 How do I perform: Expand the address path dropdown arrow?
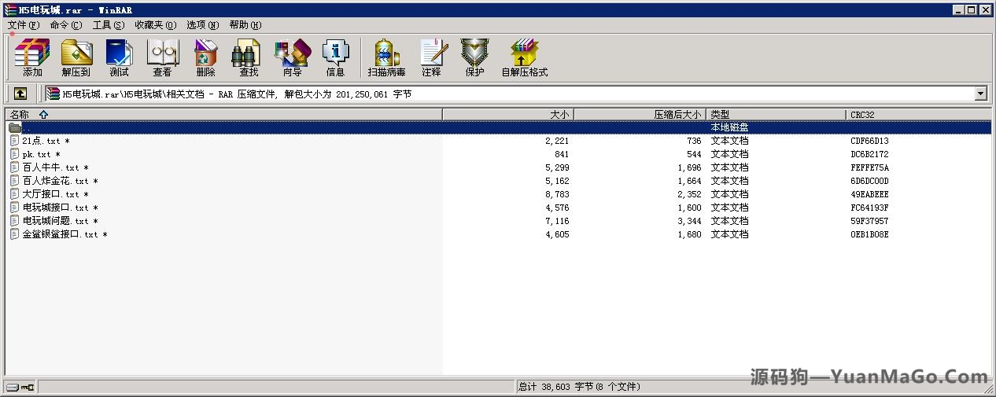(x=980, y=94)
